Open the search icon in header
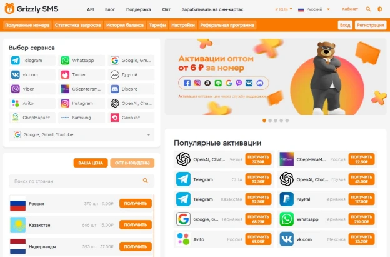Screen dimensions: 390x257 (x=368, y=9)
